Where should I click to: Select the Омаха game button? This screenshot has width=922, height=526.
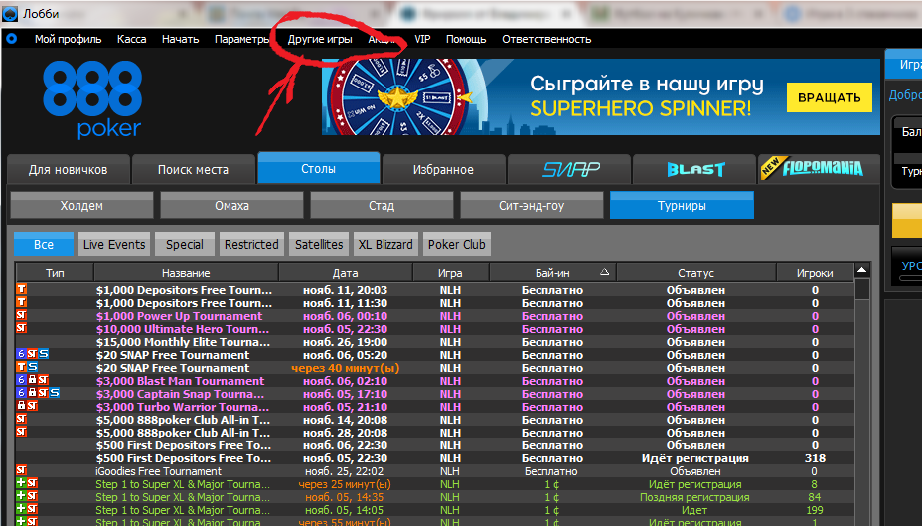pyautogui.click(x=231, y=206)
